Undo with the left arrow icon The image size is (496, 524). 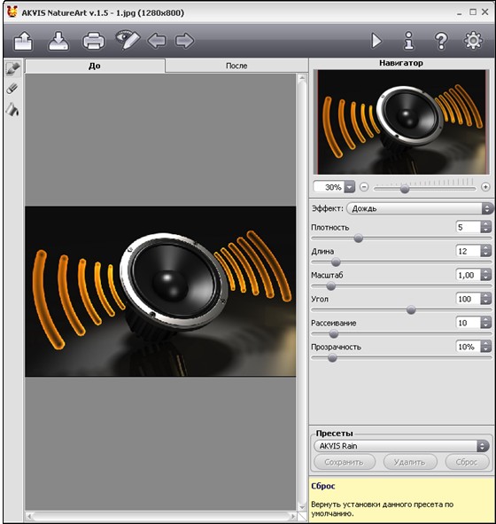157,41
